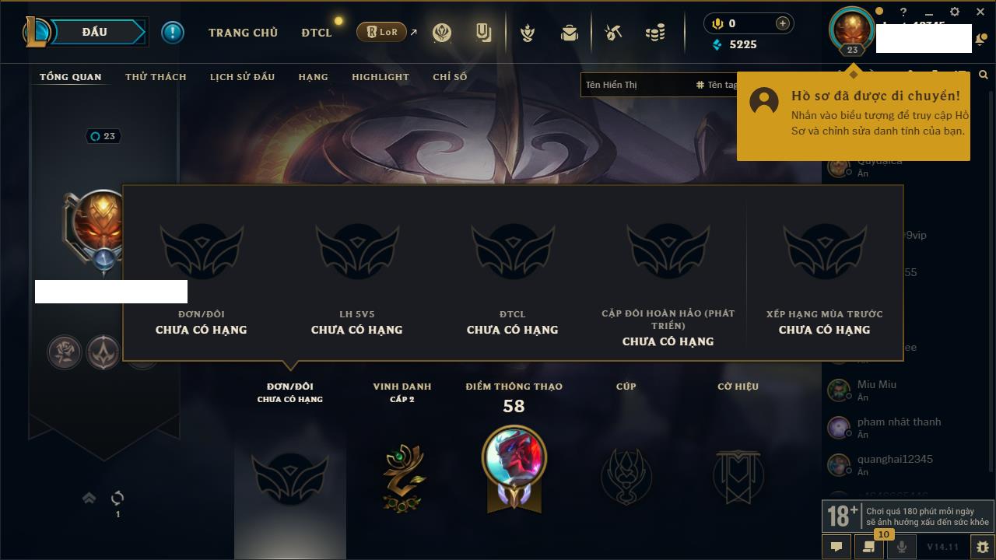Viewport: 996px width, 560px height.
Task: Switch to the LỊCH SỬ ĐẤU tab
Action: click(242, 76)
